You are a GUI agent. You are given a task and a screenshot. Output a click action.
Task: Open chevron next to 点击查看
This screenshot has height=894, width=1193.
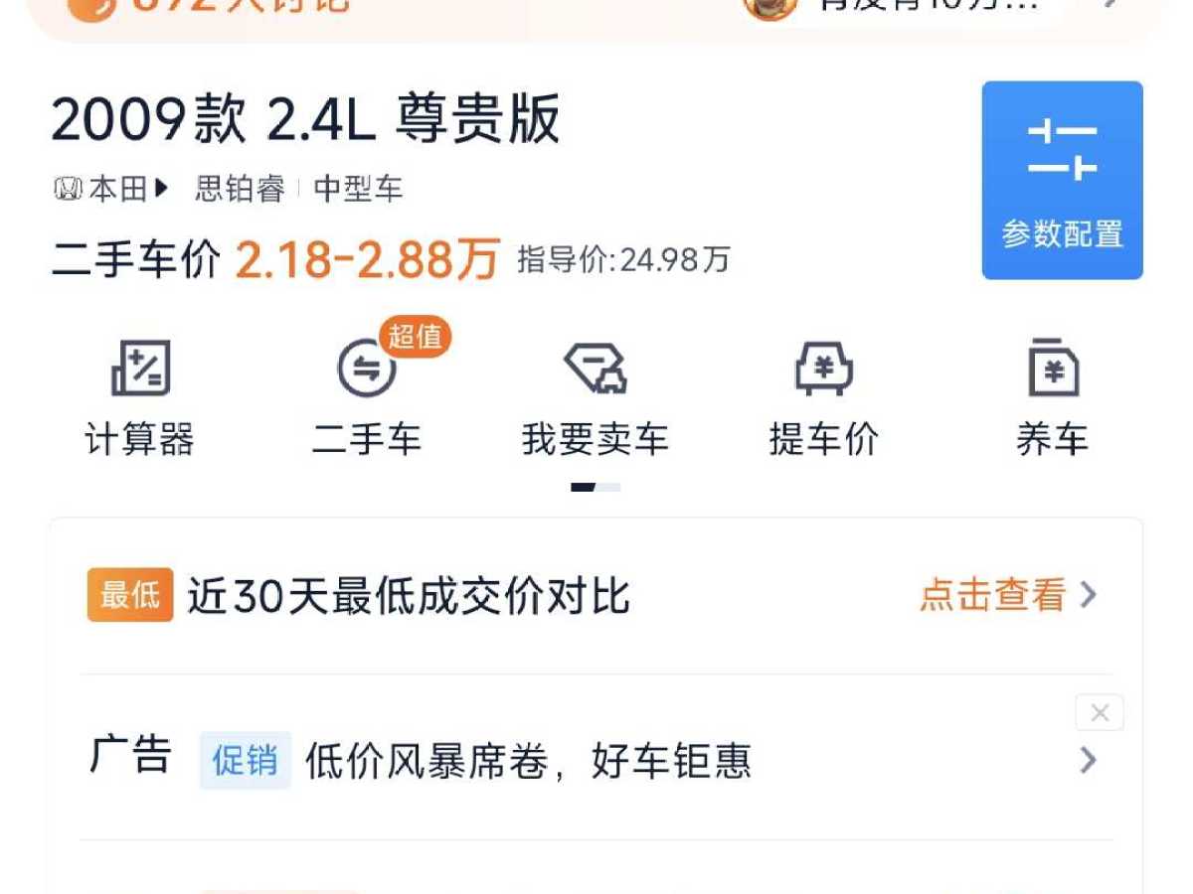pos(1089,595)
